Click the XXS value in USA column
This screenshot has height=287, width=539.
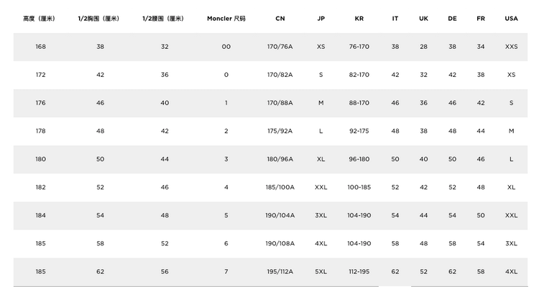pos(511,47)
